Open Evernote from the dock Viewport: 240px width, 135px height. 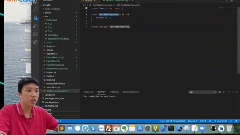[x=124, y=128]
